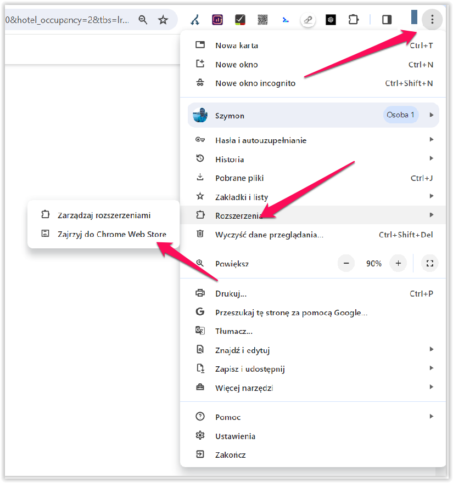453x483 pixels.
Task: Click the address bar URL text
Action: (67, 20)
